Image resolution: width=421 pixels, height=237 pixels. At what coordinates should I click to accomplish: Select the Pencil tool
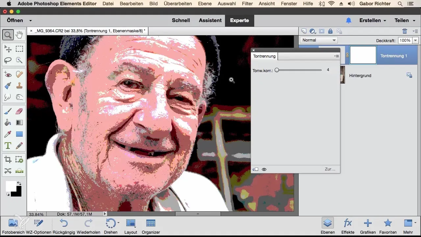pos(19,145)
